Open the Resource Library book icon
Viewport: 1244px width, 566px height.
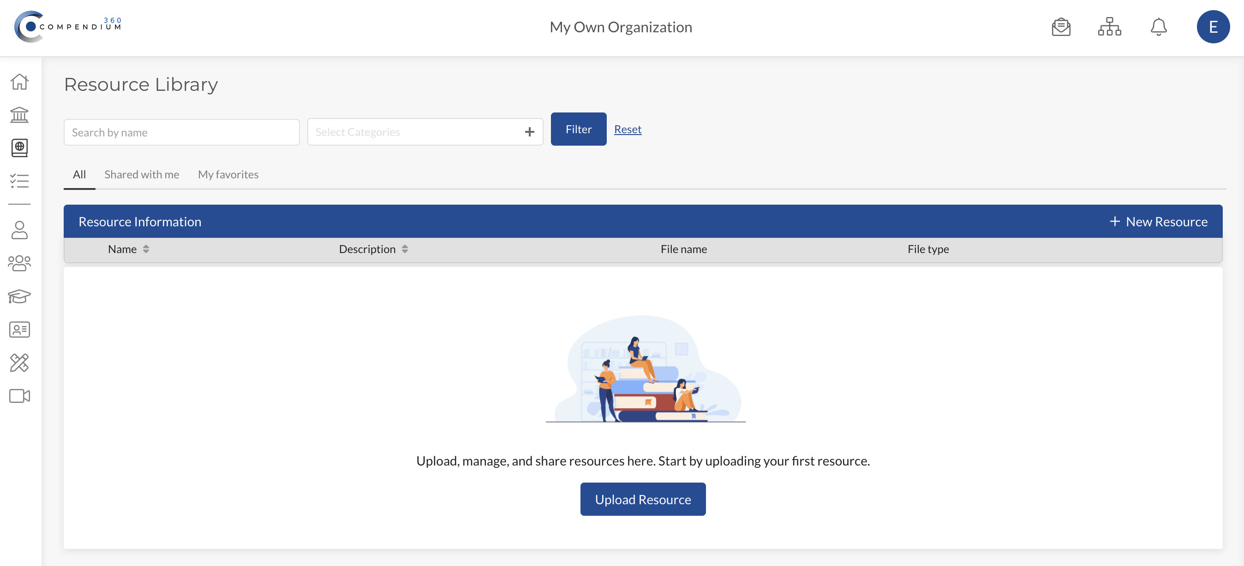pos(19,148)
